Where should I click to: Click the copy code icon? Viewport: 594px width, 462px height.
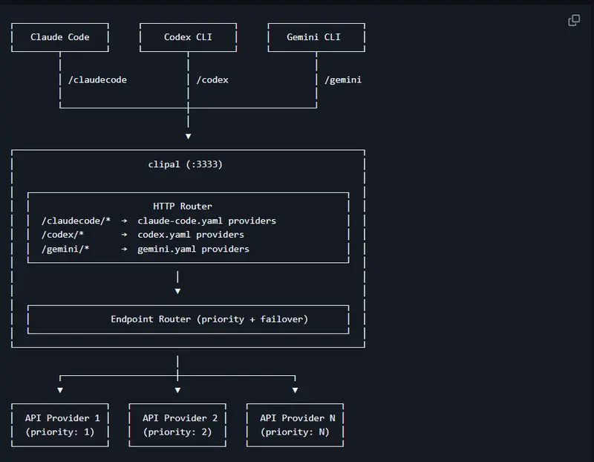coord(574,20)
